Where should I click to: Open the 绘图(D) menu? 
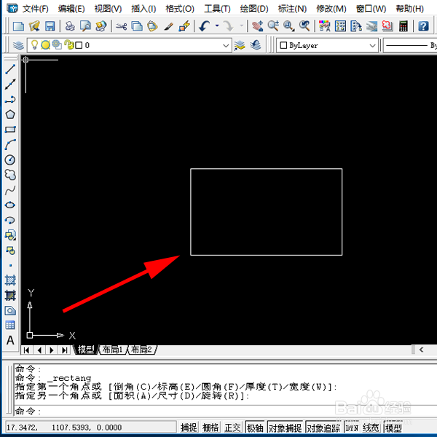coord(254,9)
